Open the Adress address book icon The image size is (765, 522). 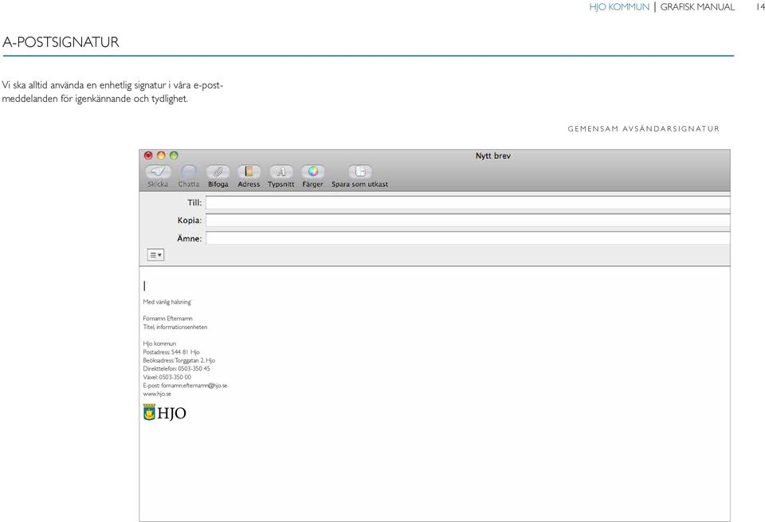[249, 171]
